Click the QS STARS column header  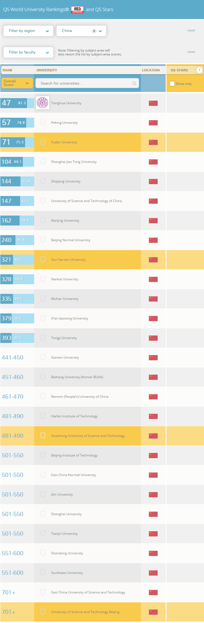(x=179, y=70)
